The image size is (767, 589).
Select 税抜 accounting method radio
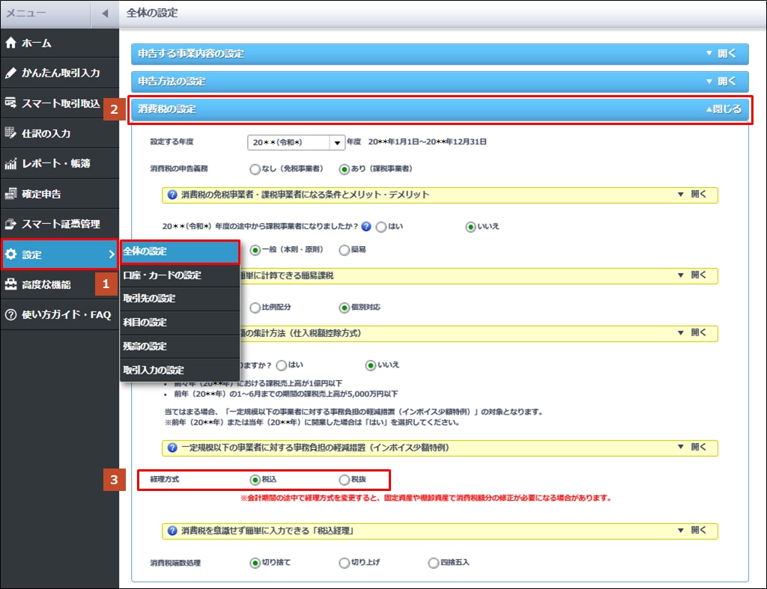pos(345,480)
